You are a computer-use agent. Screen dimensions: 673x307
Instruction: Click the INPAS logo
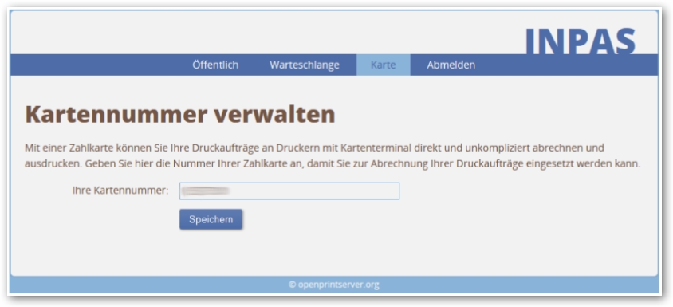click(581, 41)
